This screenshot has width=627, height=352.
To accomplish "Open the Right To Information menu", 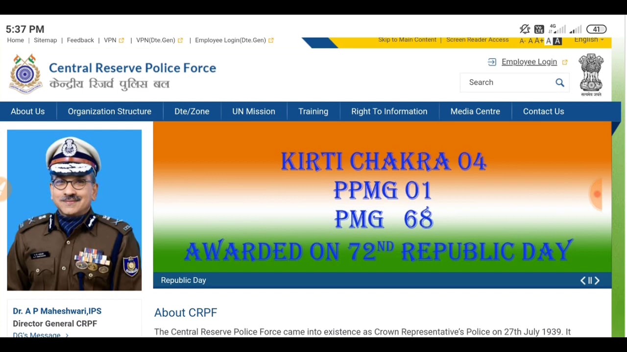I will pyautogui.click(x=389, y=111).
